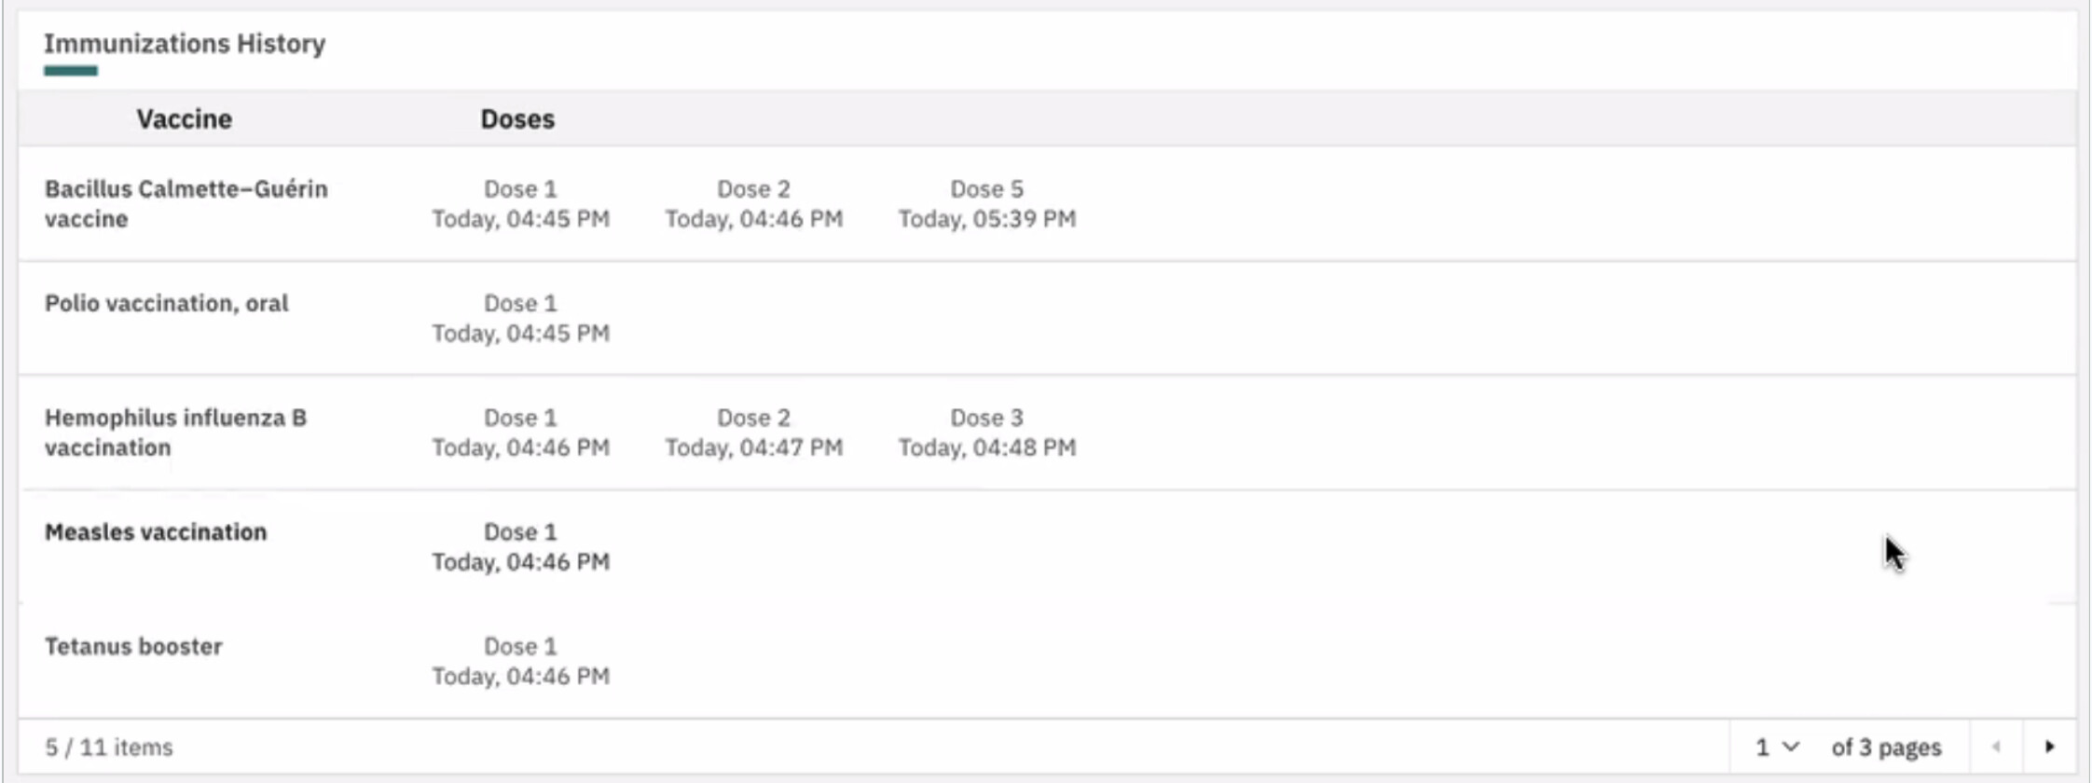The image size is (2092, 783).
Task: Click the Vaccine column header
Action: [x=185, y=119]
